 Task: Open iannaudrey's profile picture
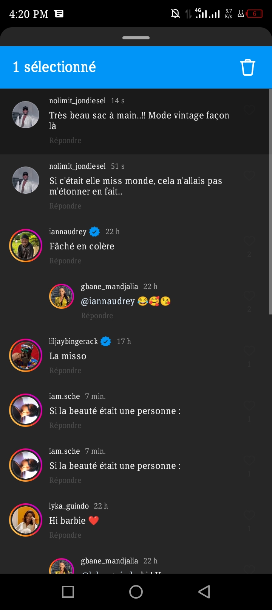pyautogui.click(x=26, y=246)
